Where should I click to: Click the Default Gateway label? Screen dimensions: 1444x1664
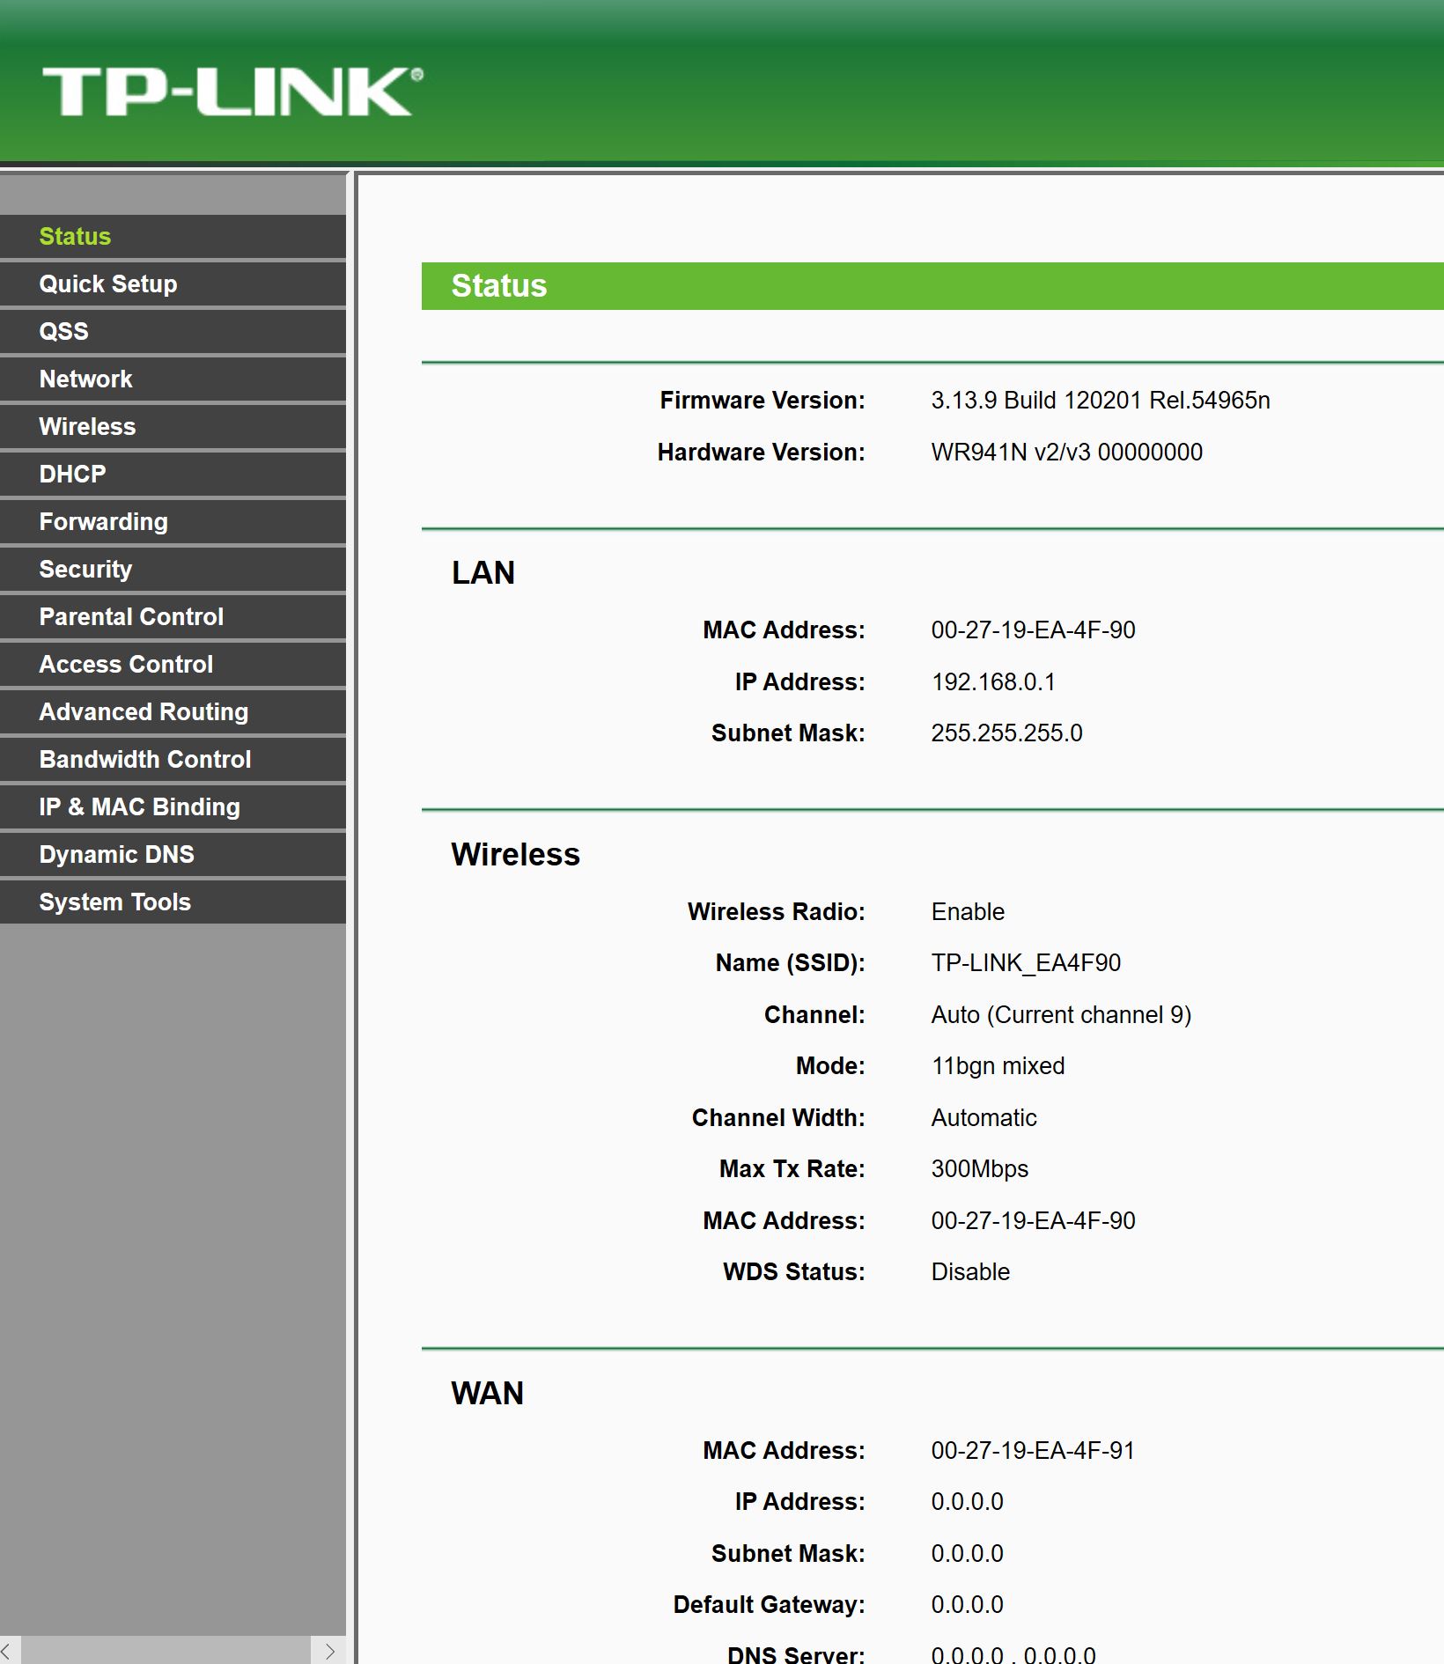click(x=770, y=1605)
